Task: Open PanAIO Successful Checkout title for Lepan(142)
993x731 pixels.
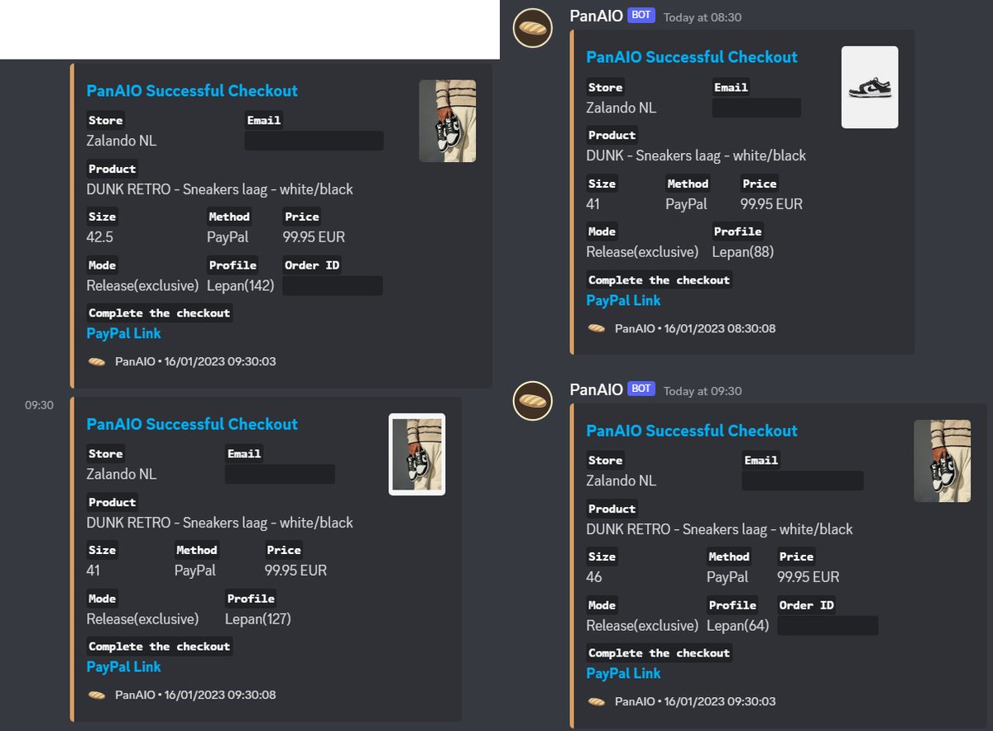Action: 192,91
